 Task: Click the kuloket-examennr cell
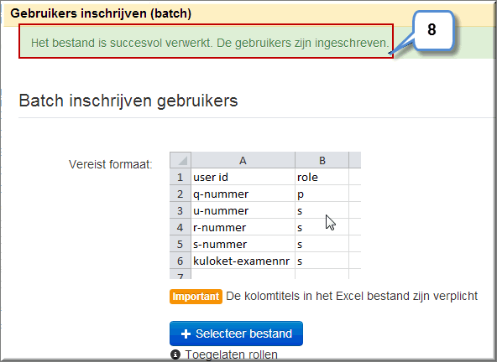tap(243, 261)
